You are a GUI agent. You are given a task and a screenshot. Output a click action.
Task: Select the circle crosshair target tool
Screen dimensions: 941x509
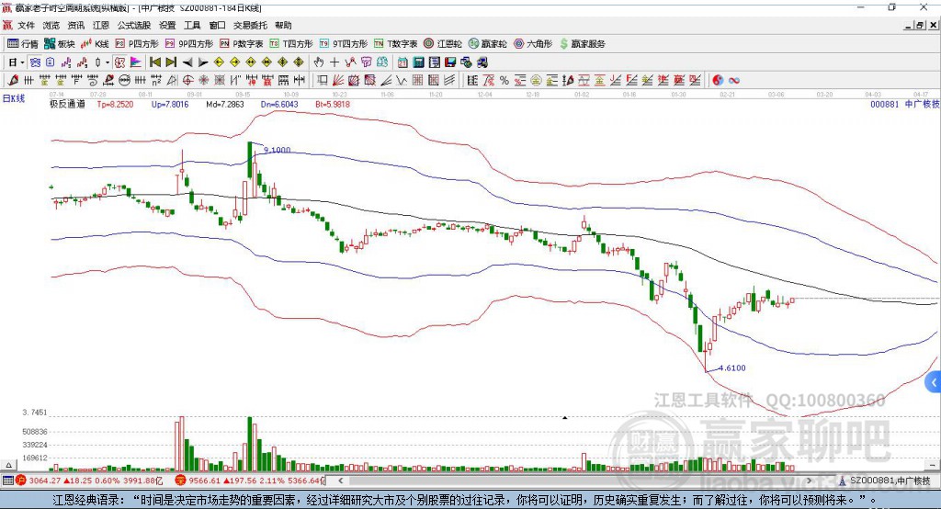[x=187, y=81]
